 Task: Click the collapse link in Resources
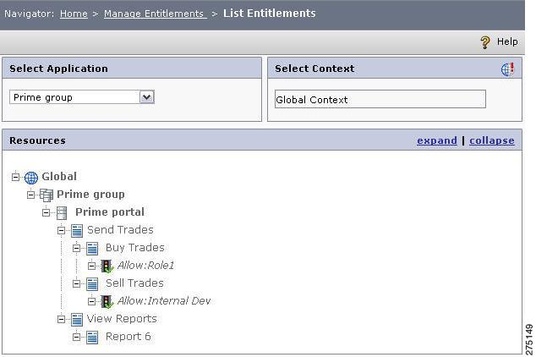pos(491,140)
